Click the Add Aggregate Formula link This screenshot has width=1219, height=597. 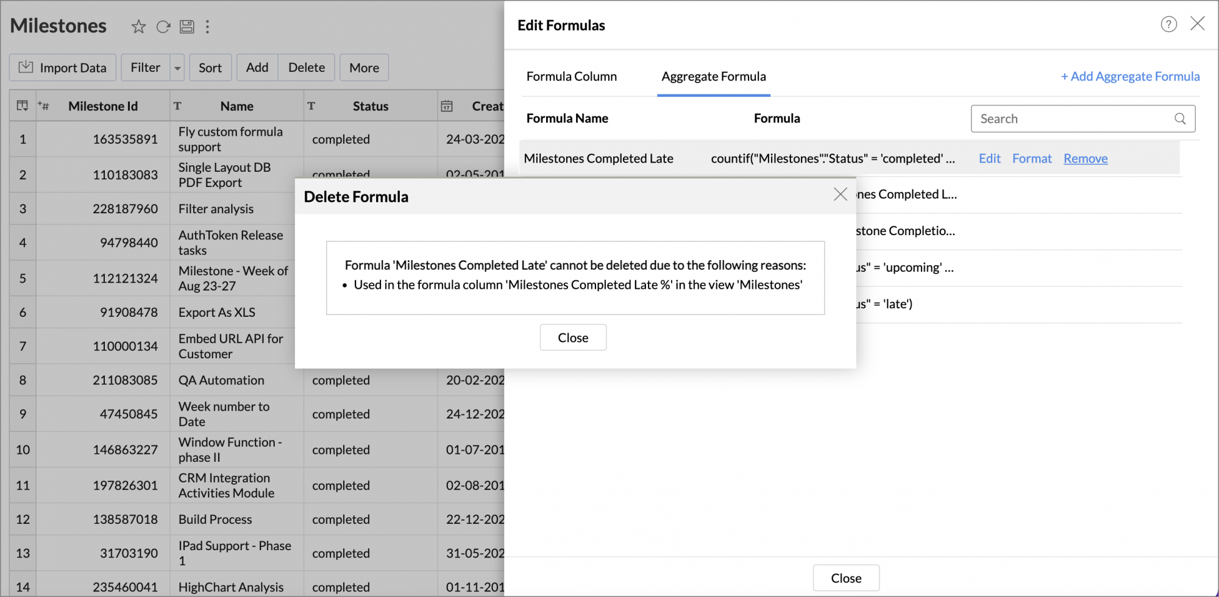point(1130,76)
